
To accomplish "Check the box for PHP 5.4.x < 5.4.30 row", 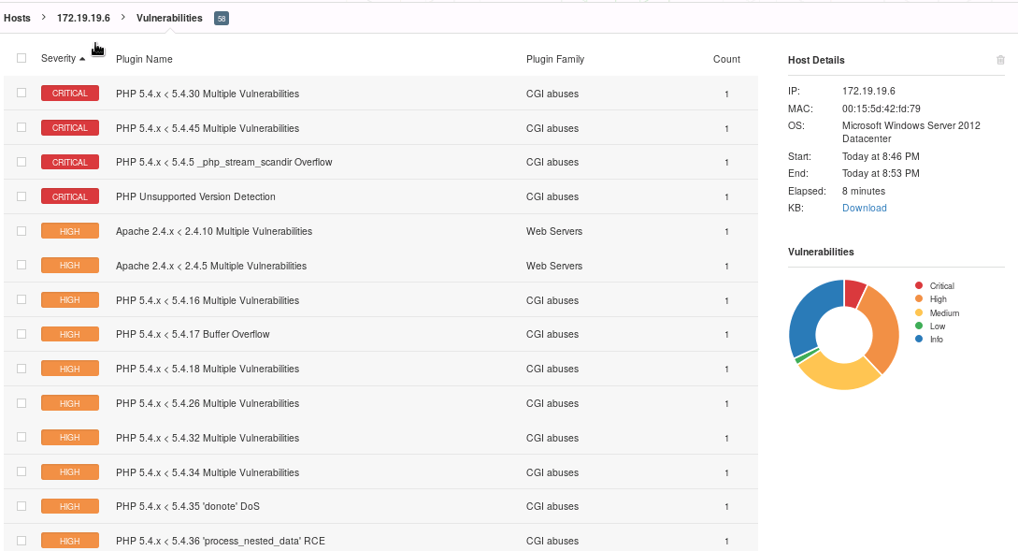I will tap(22, 93).
